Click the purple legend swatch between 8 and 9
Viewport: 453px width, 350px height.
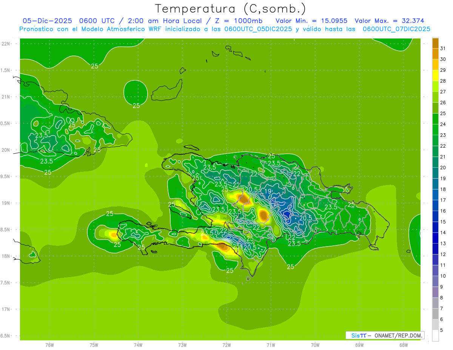(x=435, y=292)
